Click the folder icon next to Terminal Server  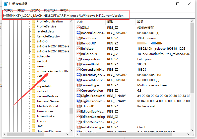coord(33,101)
